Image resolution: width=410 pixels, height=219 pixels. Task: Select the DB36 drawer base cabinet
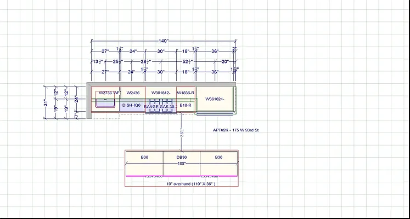181,157
